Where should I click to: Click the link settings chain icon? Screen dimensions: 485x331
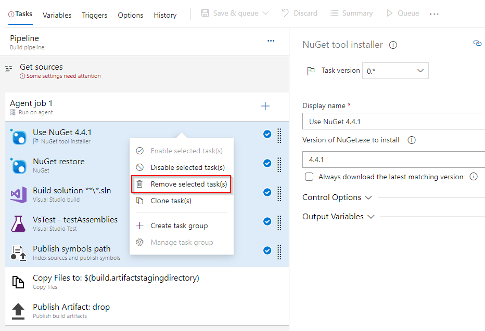pyautogui.click(x=477, y=44)
